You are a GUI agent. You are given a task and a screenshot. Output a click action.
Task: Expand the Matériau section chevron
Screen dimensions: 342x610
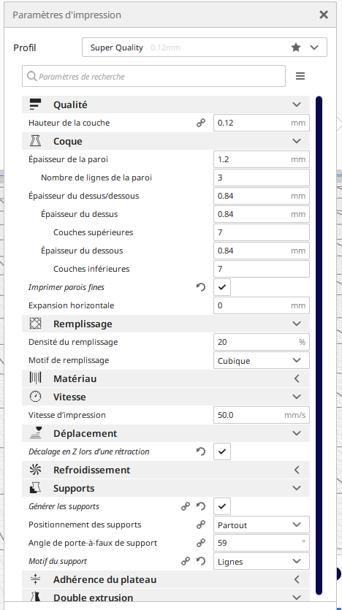[x=297, y=378]
